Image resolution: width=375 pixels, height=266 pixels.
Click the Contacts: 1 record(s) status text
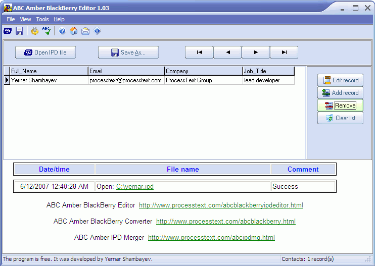pos(308,259)
